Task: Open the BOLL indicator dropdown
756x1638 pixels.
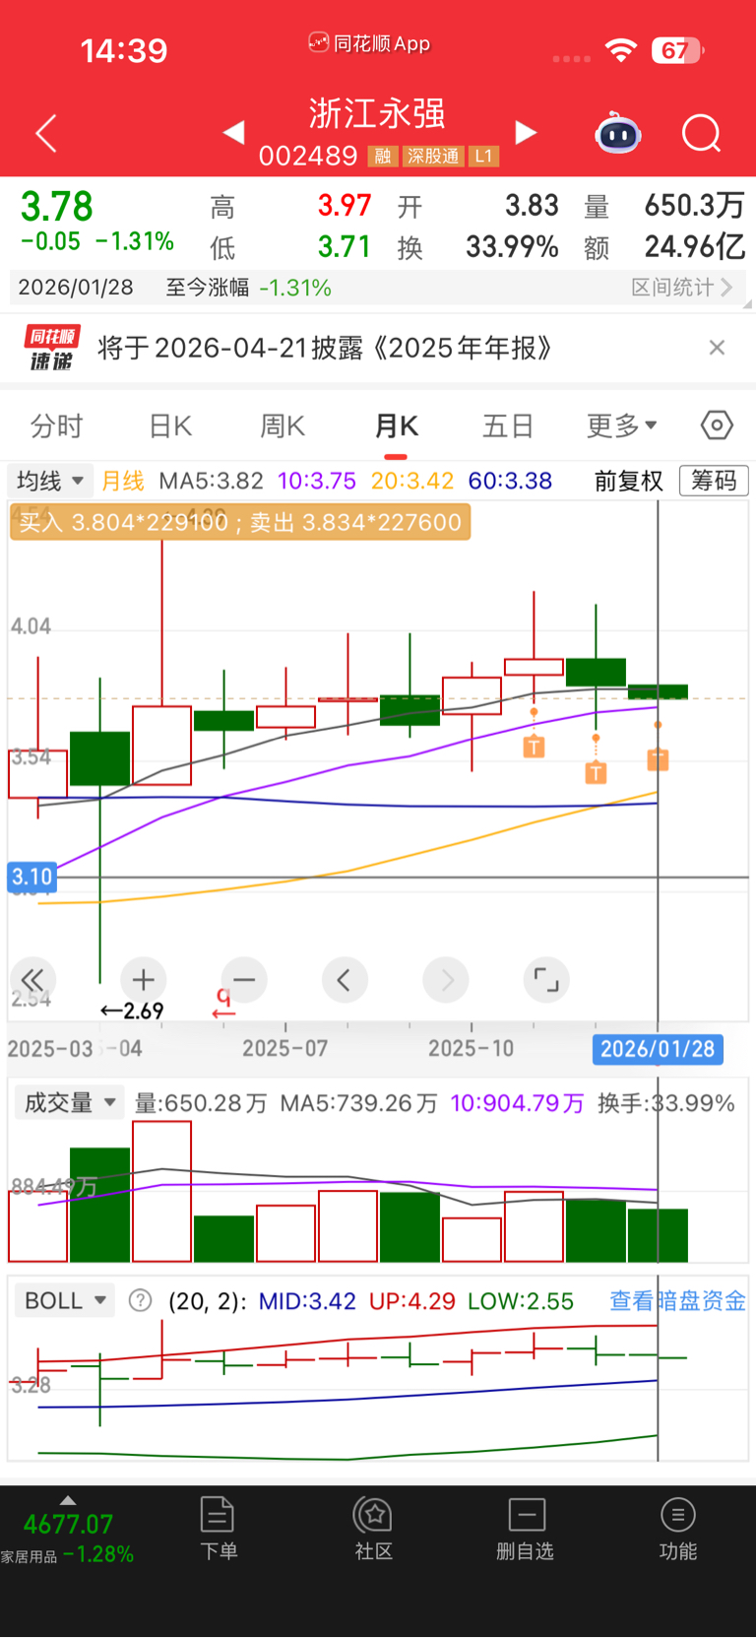Action: pos(65,1301)
